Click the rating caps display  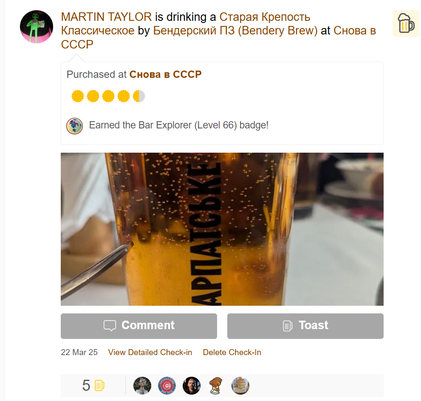(x=108, y=96)
